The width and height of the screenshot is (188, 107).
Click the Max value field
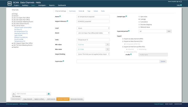91,49
